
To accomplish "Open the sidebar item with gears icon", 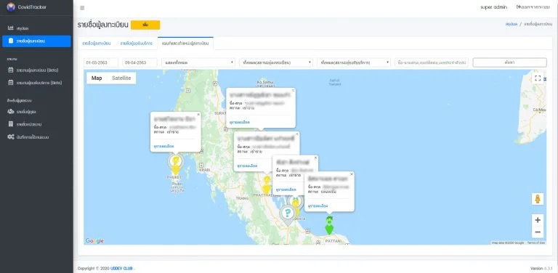I will pyautogui.click(x=36, y=136).
